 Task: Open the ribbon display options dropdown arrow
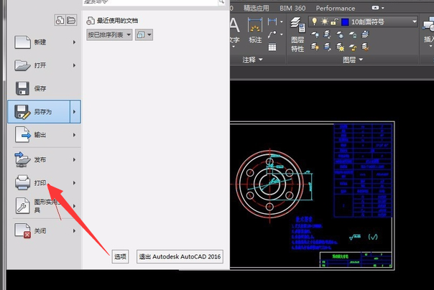coord(383,8)
